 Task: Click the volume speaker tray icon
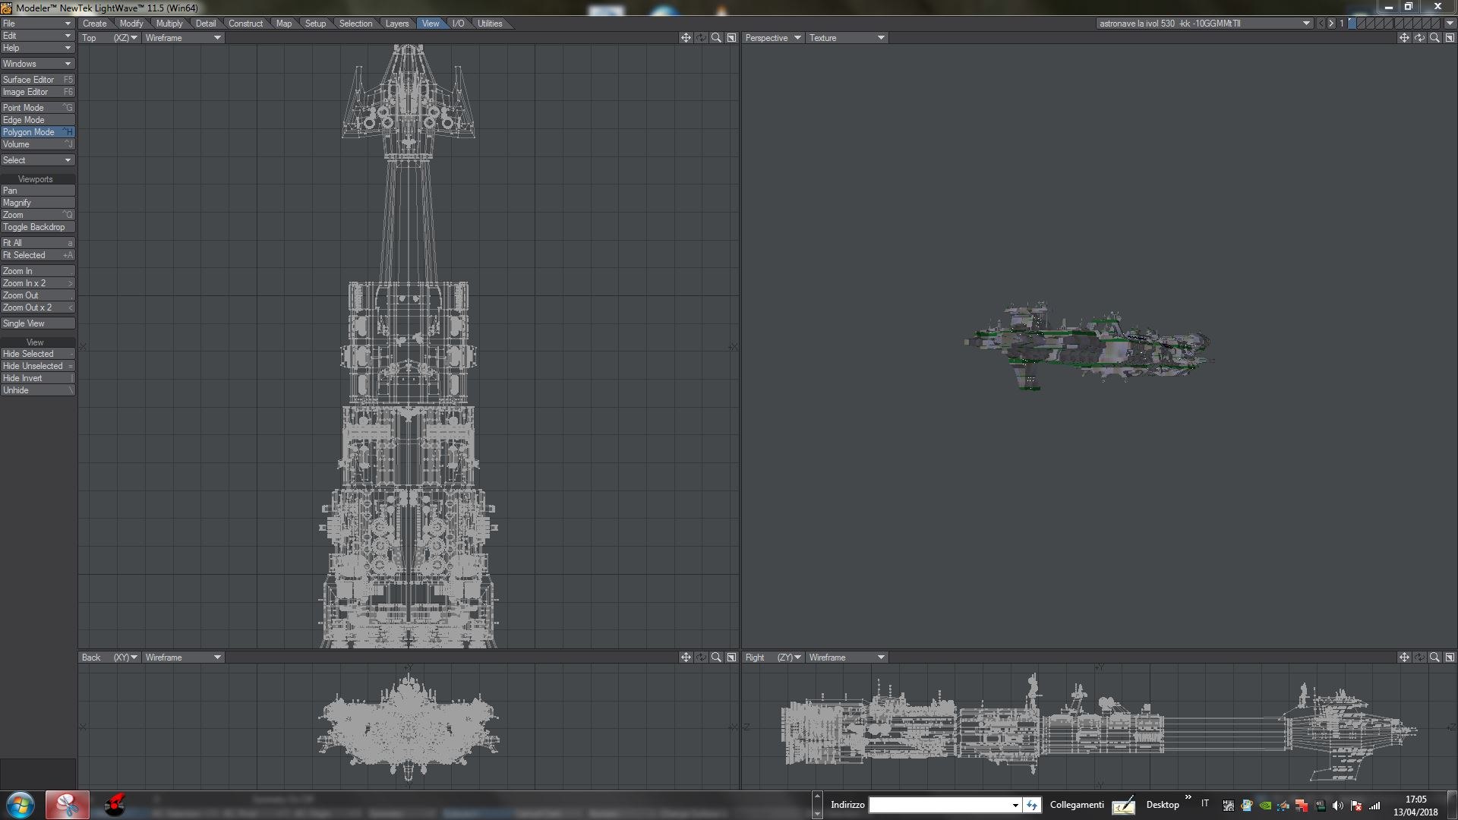coord(1338,806)
